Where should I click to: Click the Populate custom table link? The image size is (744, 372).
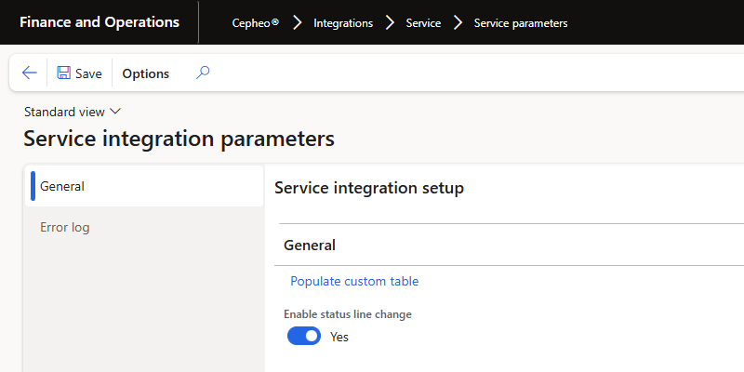click(x=354, y=281)
